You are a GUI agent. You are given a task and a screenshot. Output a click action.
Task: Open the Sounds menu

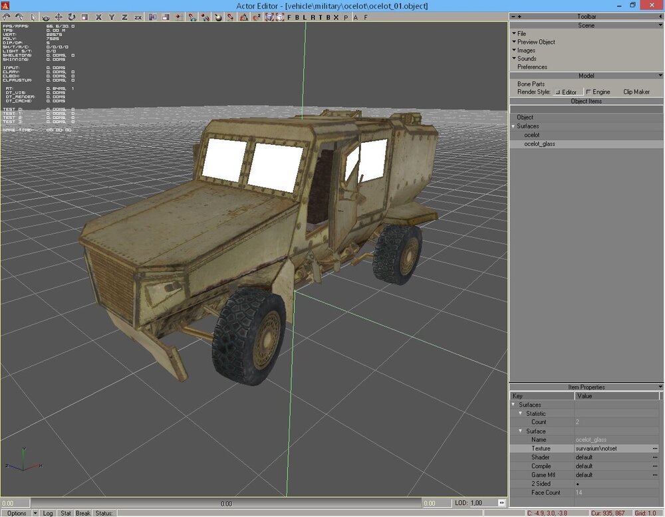tap(527, 58)
